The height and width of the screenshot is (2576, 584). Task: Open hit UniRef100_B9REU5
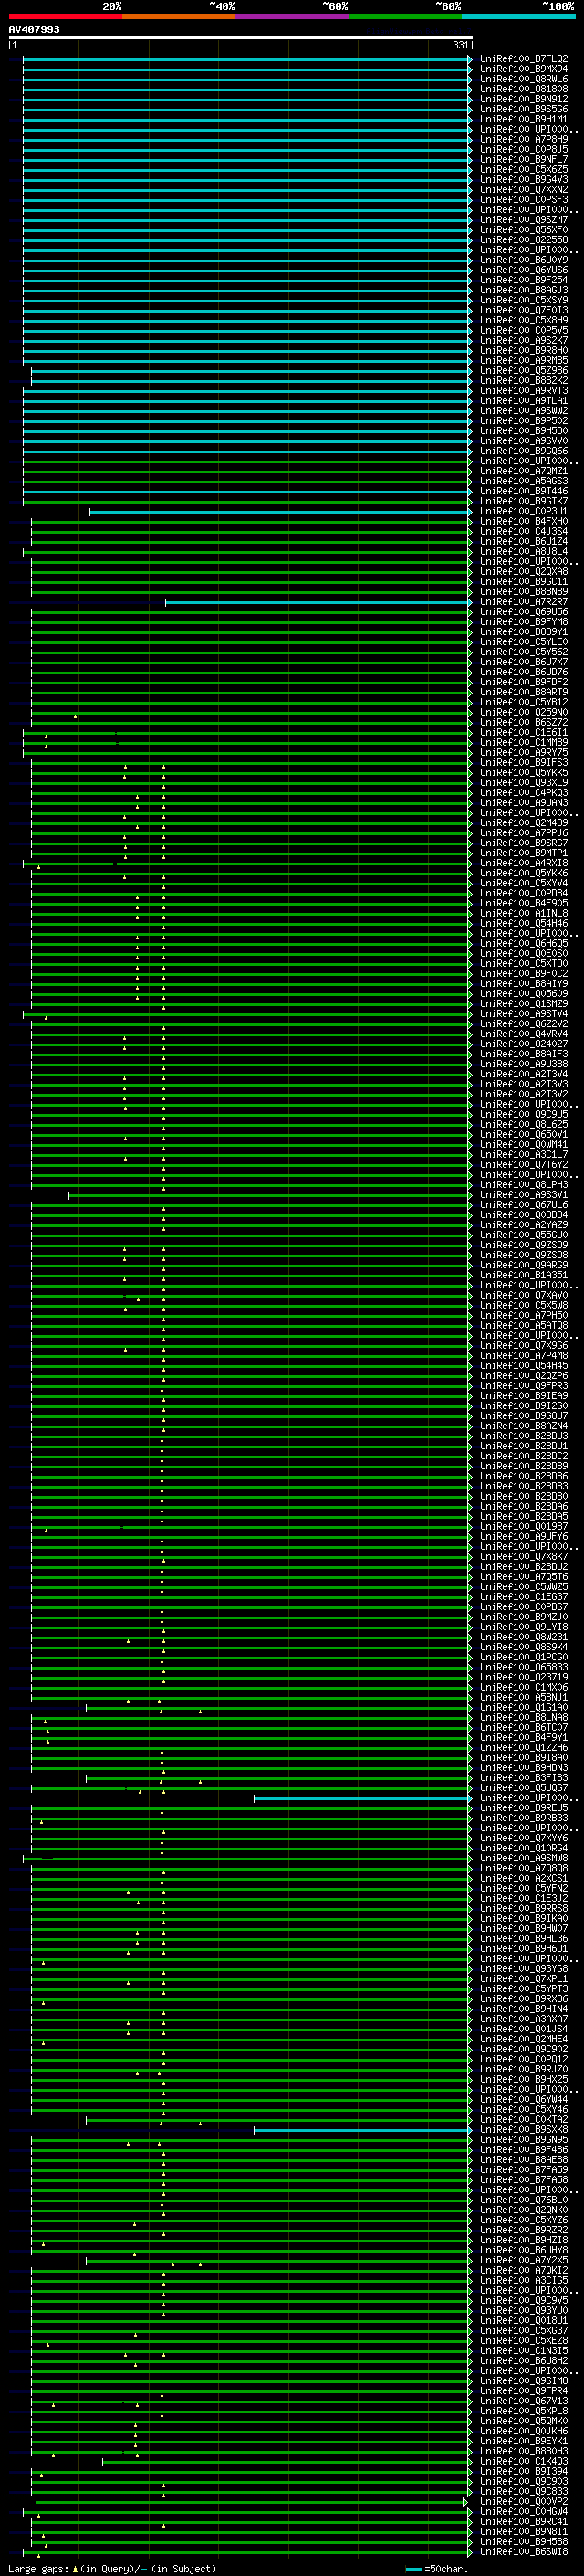click(524, 1808)
